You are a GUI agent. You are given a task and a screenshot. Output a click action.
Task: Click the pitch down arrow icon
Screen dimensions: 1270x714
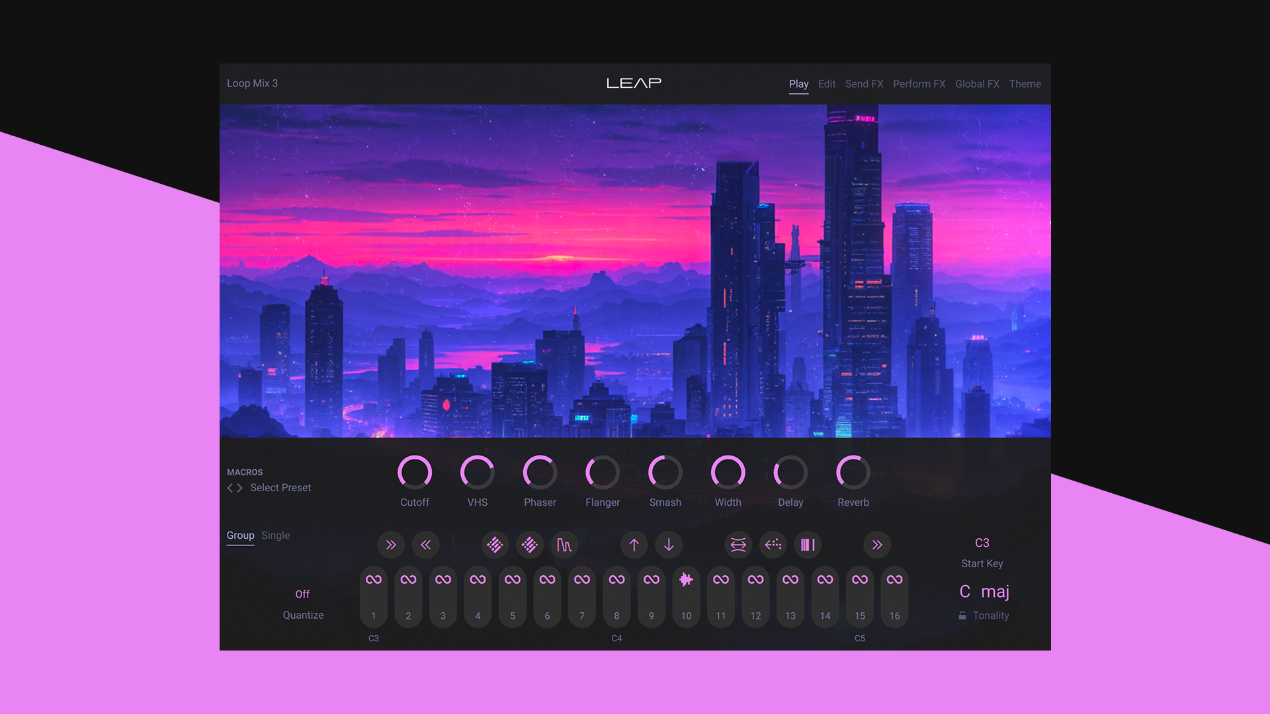[669, 545]
